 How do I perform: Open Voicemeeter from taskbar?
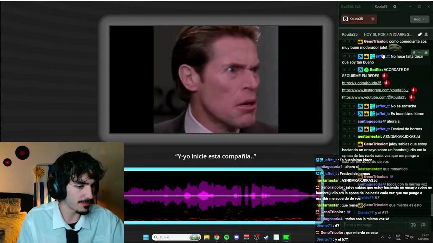click(x=246, y=237)
